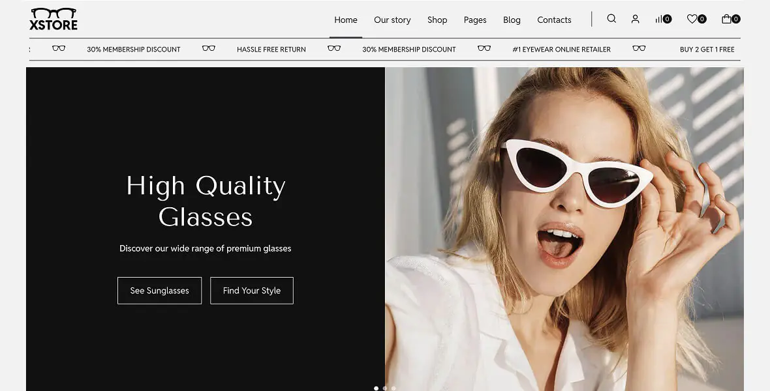
Task: Click the XSTORE glasses logo
Action: pos(54,19)
